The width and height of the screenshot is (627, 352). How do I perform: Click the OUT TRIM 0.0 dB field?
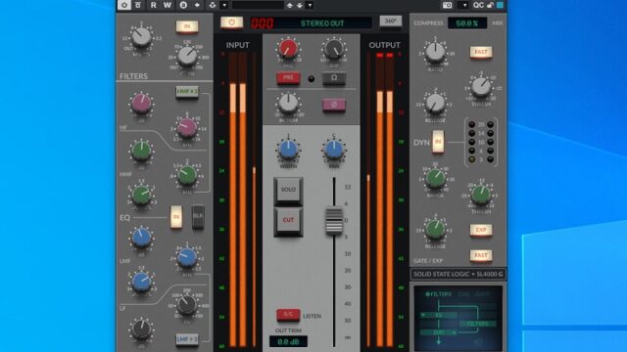click(288, 341)
